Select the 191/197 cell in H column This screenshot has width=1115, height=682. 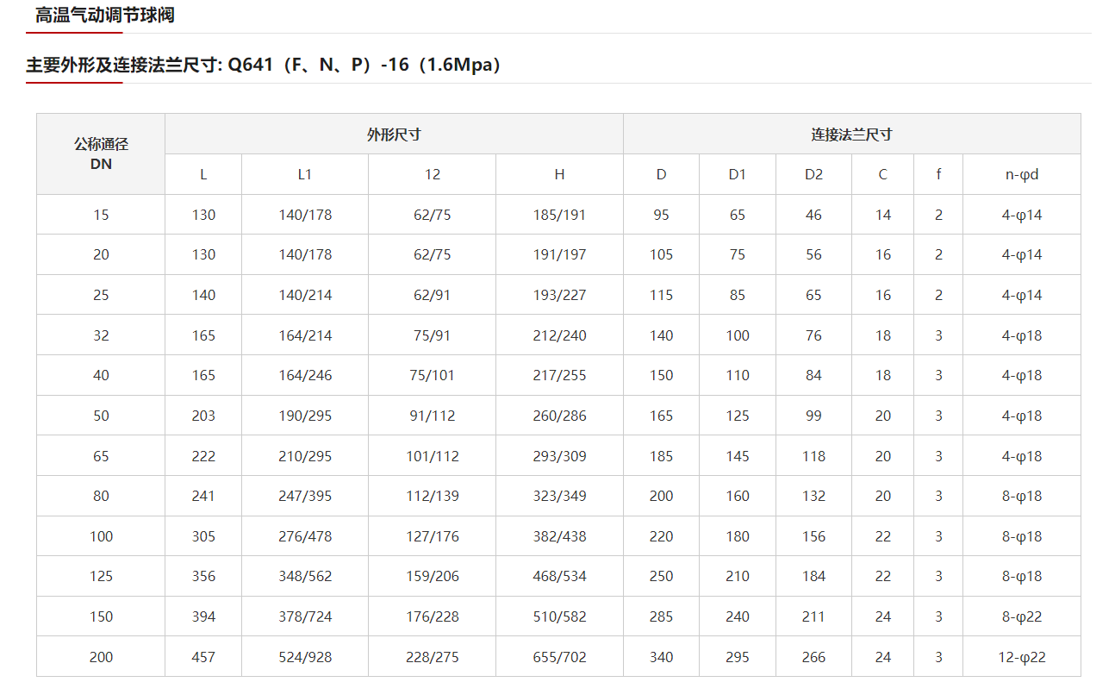[559, 254]
